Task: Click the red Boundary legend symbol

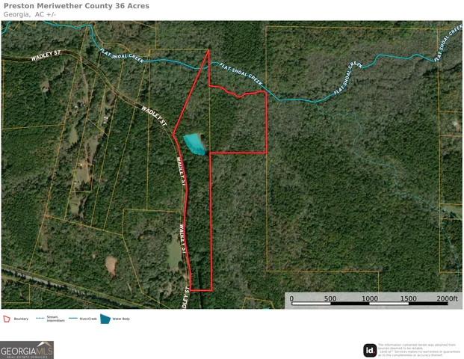Action: [x=7, y=319]
